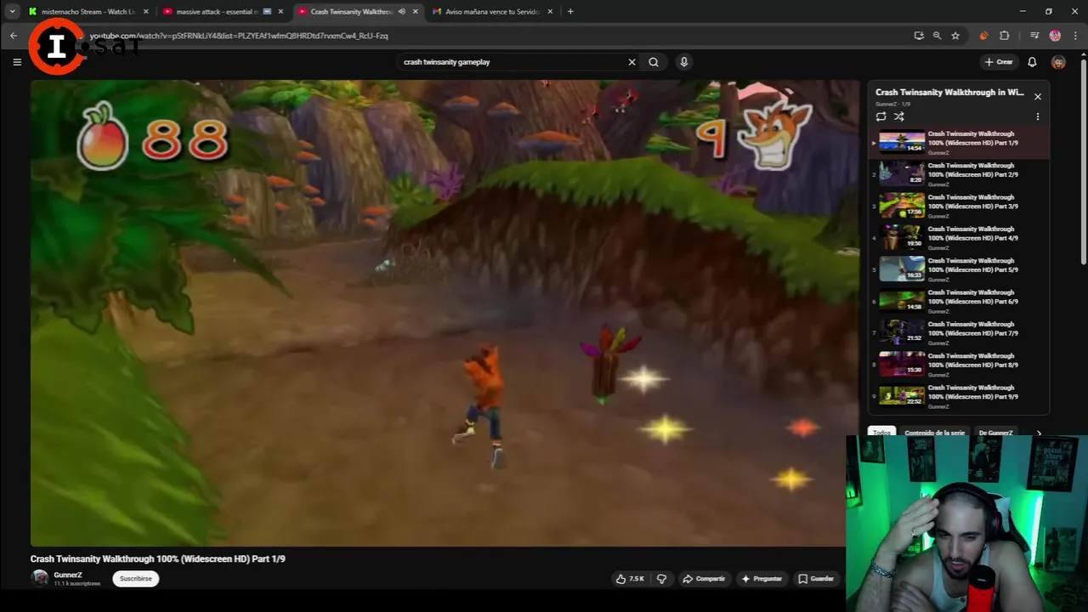The image size is (1088, 612).
Task: Toggle playlist shuffle icon
Action: click(x=899, y=116)
